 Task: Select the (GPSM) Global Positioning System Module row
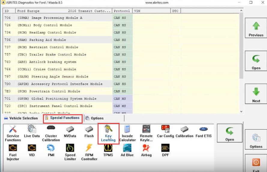coord(121,98)
